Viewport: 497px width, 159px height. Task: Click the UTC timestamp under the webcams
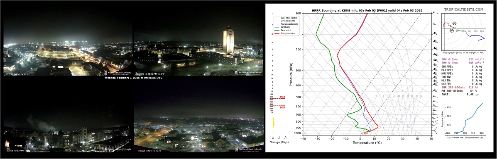pos(133,78)
